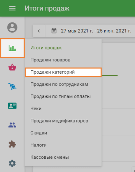The width and height of the screenshot is (135, 172).
Task: Open the Items shopping basket icon
Action: (12, 67)
